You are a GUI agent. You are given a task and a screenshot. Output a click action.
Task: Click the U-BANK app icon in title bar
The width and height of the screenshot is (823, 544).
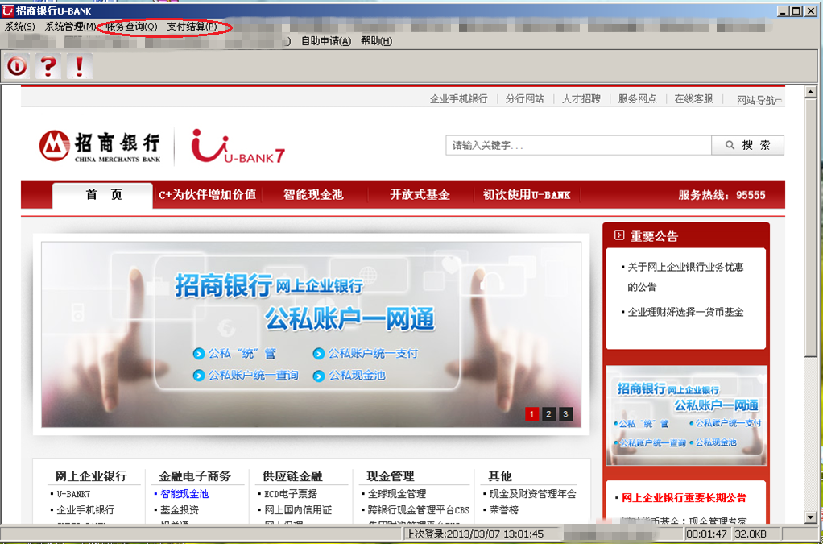click(x=8, y=10)
